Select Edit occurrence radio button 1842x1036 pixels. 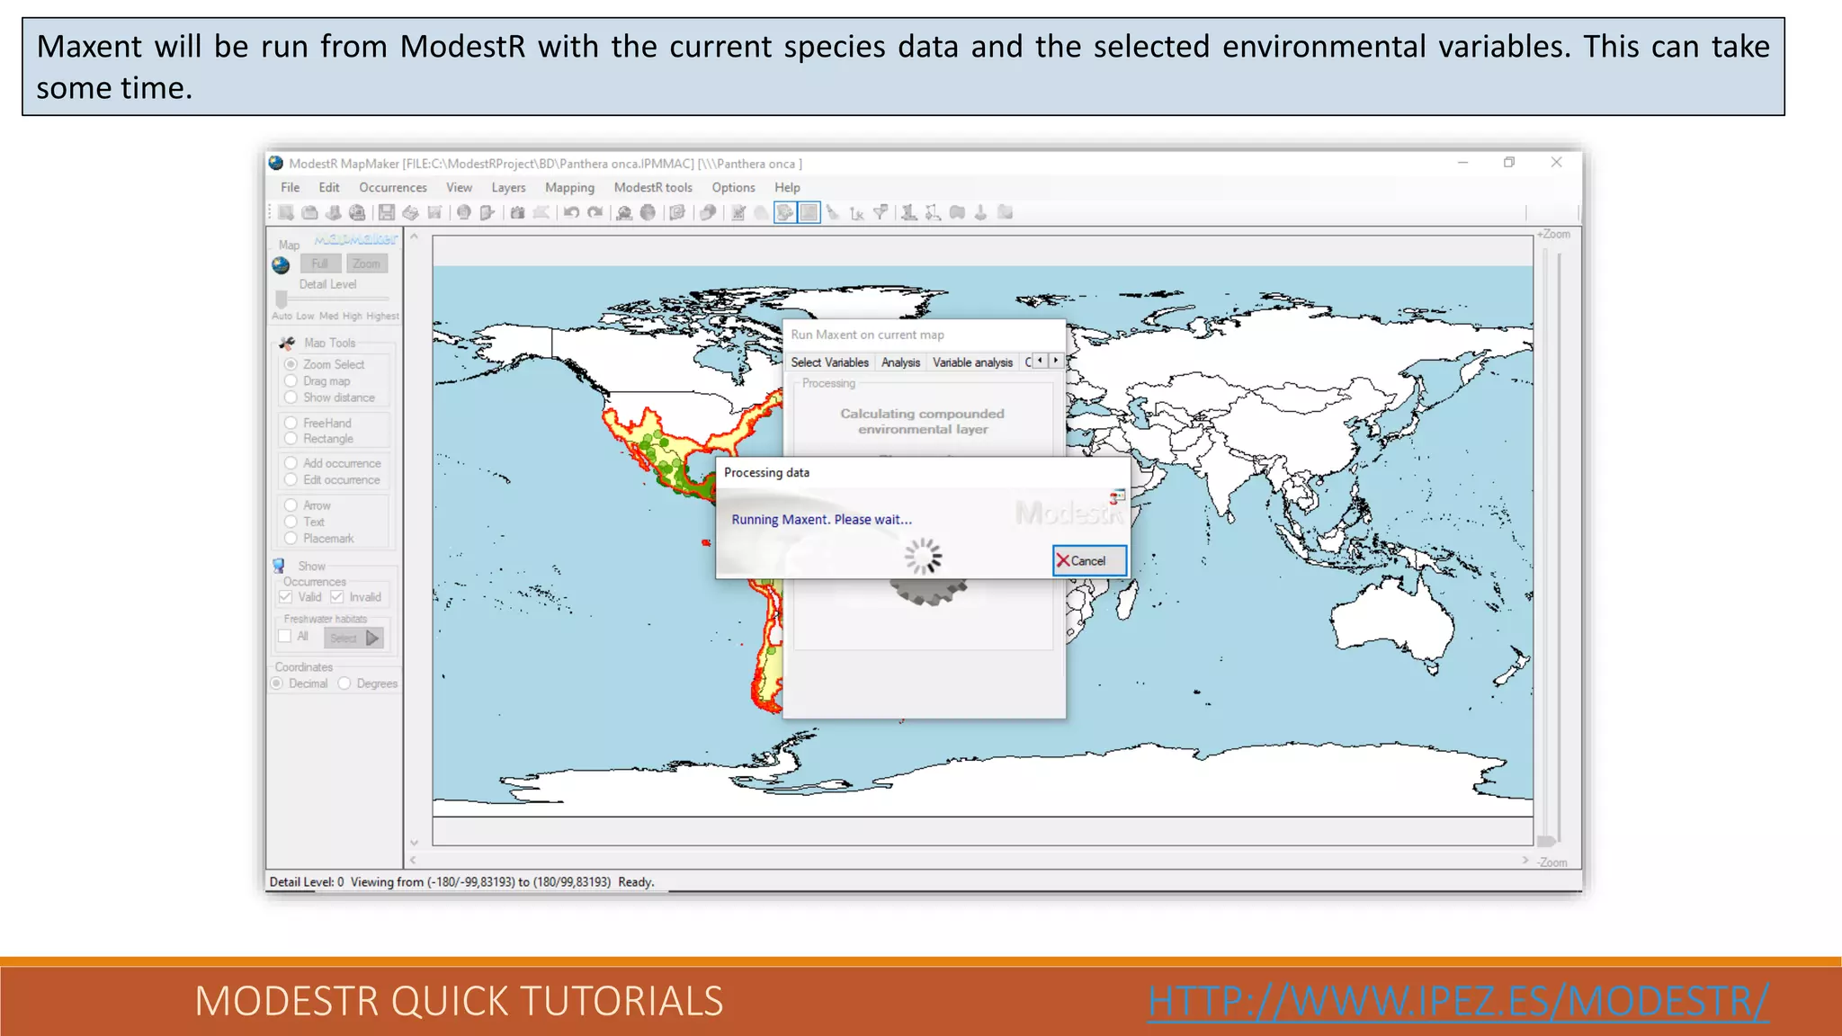pyautogui.click(x=291, y=479)
